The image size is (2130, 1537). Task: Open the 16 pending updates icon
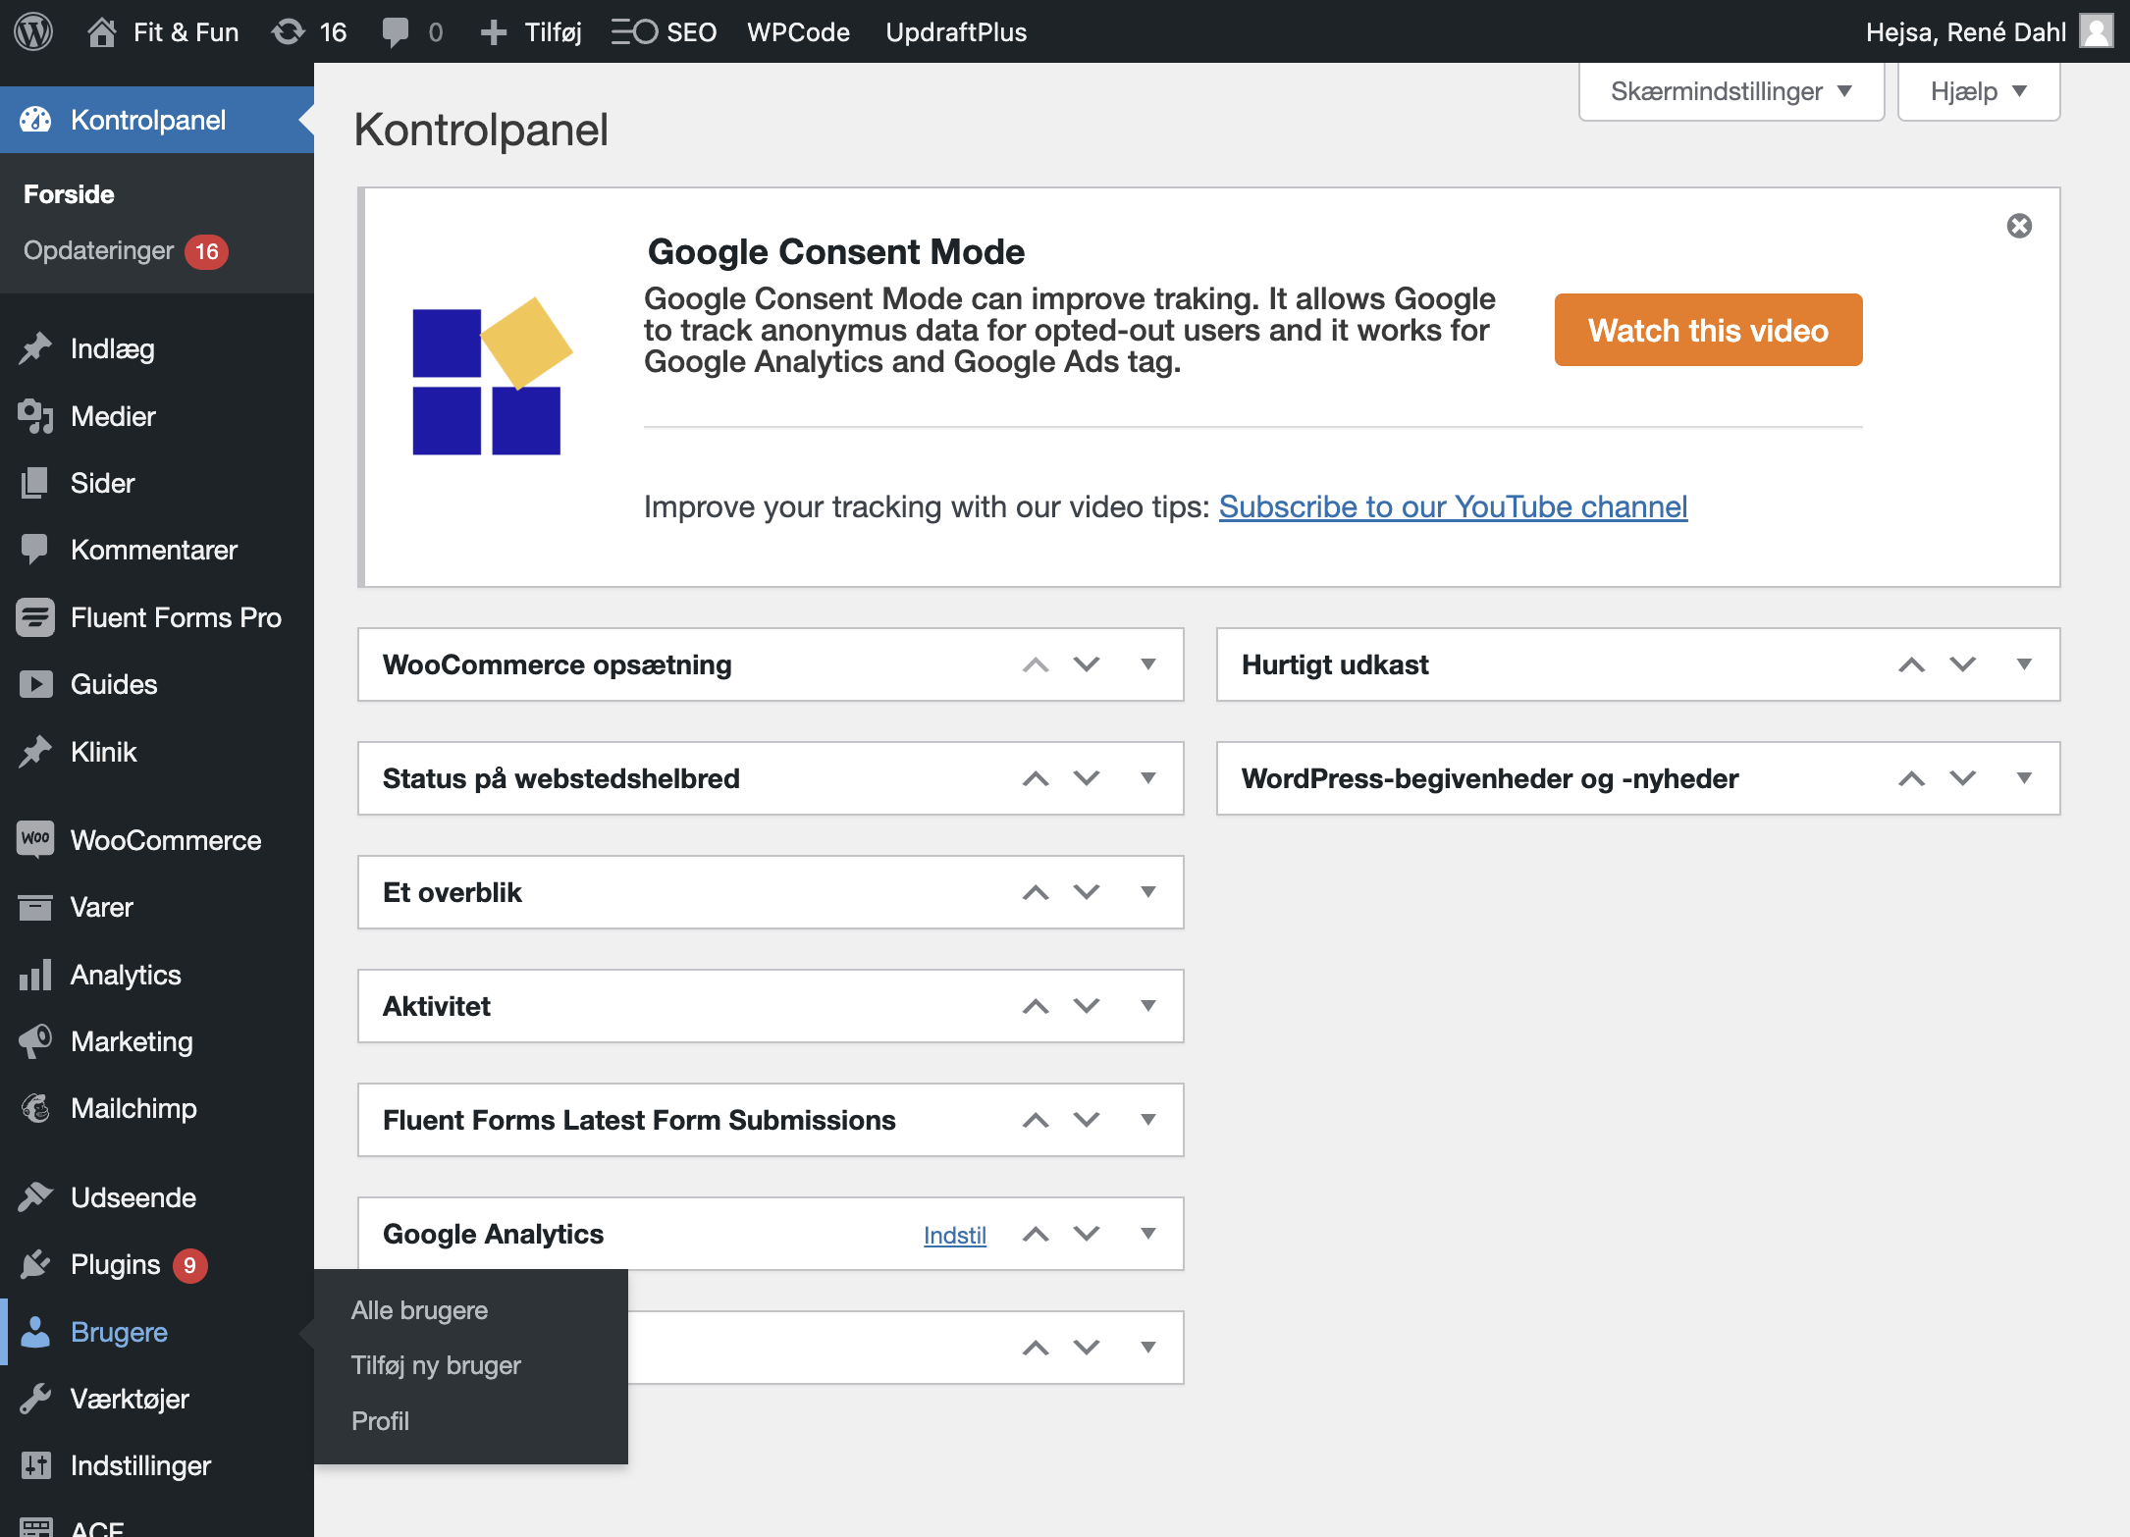coord(289,31)
